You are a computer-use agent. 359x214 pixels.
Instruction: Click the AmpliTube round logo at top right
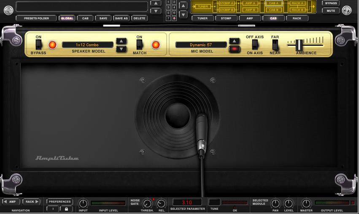[347, 10]
